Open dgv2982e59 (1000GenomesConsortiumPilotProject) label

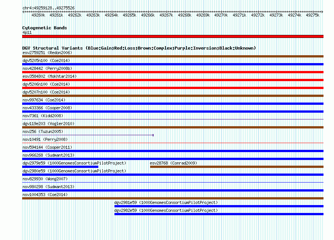[166, 210]
